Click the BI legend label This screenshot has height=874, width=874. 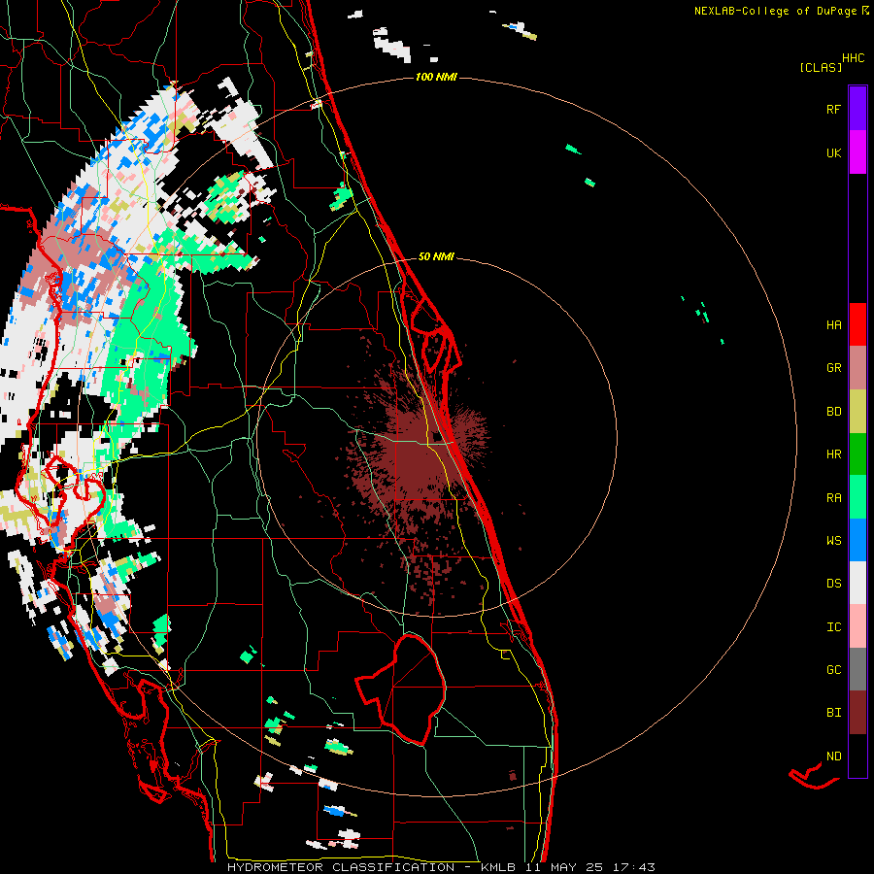click(x=833, y=713)
